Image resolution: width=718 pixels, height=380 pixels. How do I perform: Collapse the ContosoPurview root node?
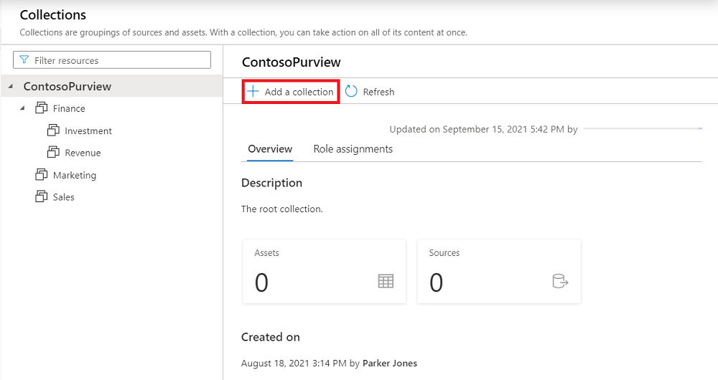11,87
